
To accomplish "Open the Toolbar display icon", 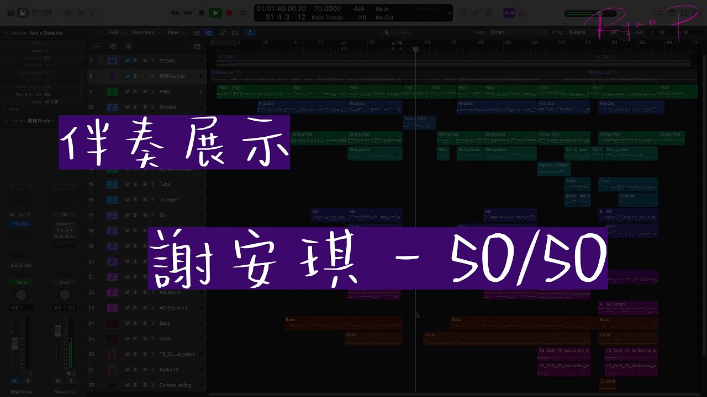I will coord(48,13).
